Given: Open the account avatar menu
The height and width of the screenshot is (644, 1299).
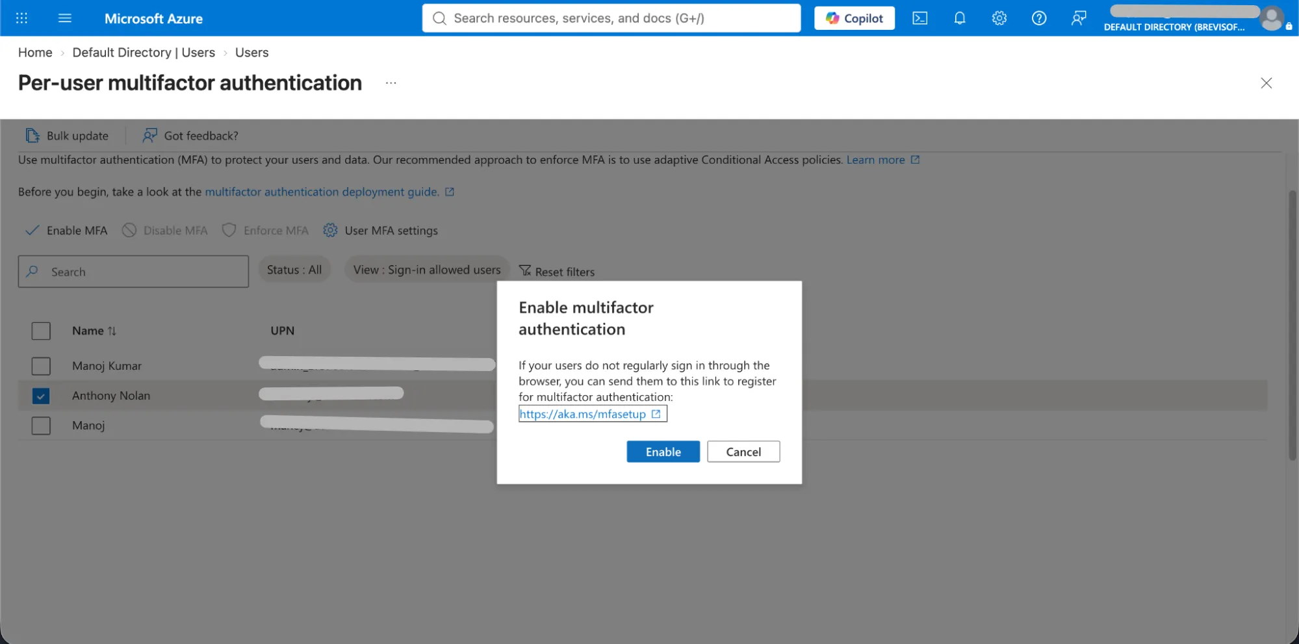Looking at the screenshot, I should pos(1271,18).
